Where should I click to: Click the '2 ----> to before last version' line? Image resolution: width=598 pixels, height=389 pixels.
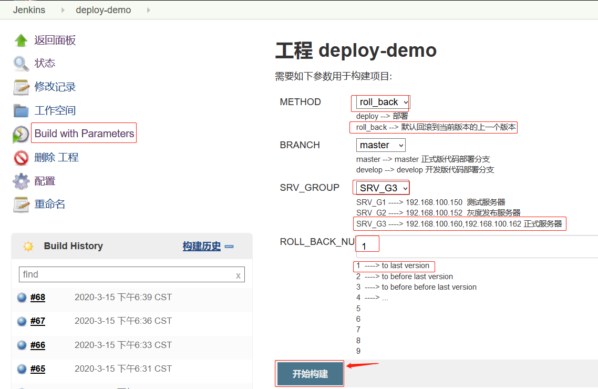point(405,277)
